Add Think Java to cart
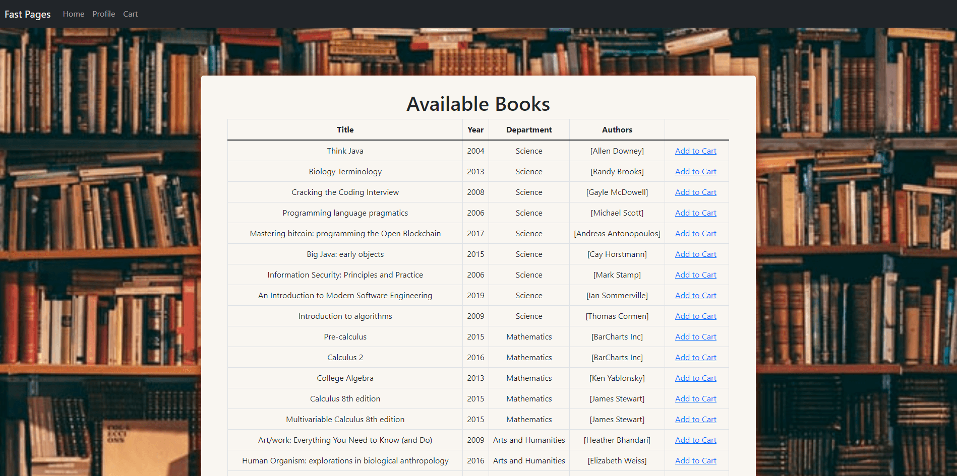This screenshot has height=476, width=957. 695,151
